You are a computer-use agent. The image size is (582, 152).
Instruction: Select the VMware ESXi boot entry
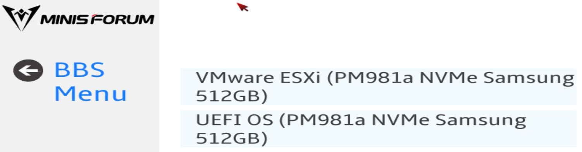tap(378, 87)
